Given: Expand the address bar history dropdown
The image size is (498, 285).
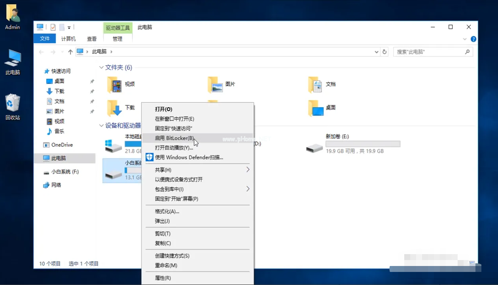Looking at the screenshot, I should click(x=377, y=52).
